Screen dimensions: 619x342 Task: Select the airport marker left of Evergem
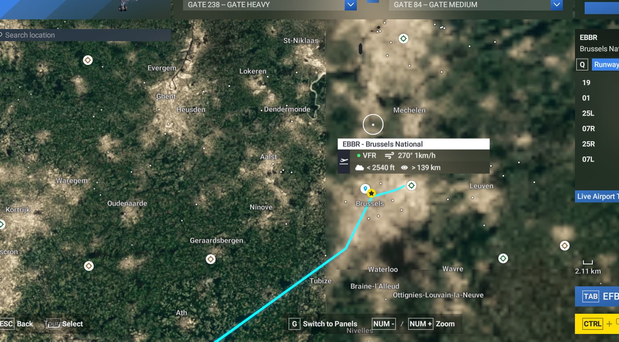[88, 60]
